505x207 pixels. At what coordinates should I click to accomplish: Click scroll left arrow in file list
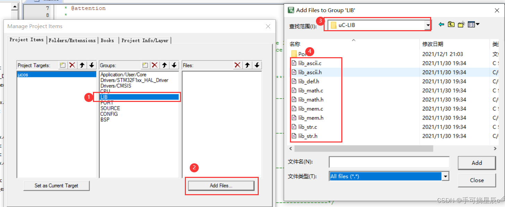coord(291,148)
